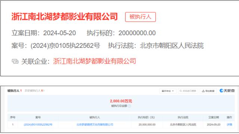
Task: Click 详情 in the operations column
Action: (229, 125)
